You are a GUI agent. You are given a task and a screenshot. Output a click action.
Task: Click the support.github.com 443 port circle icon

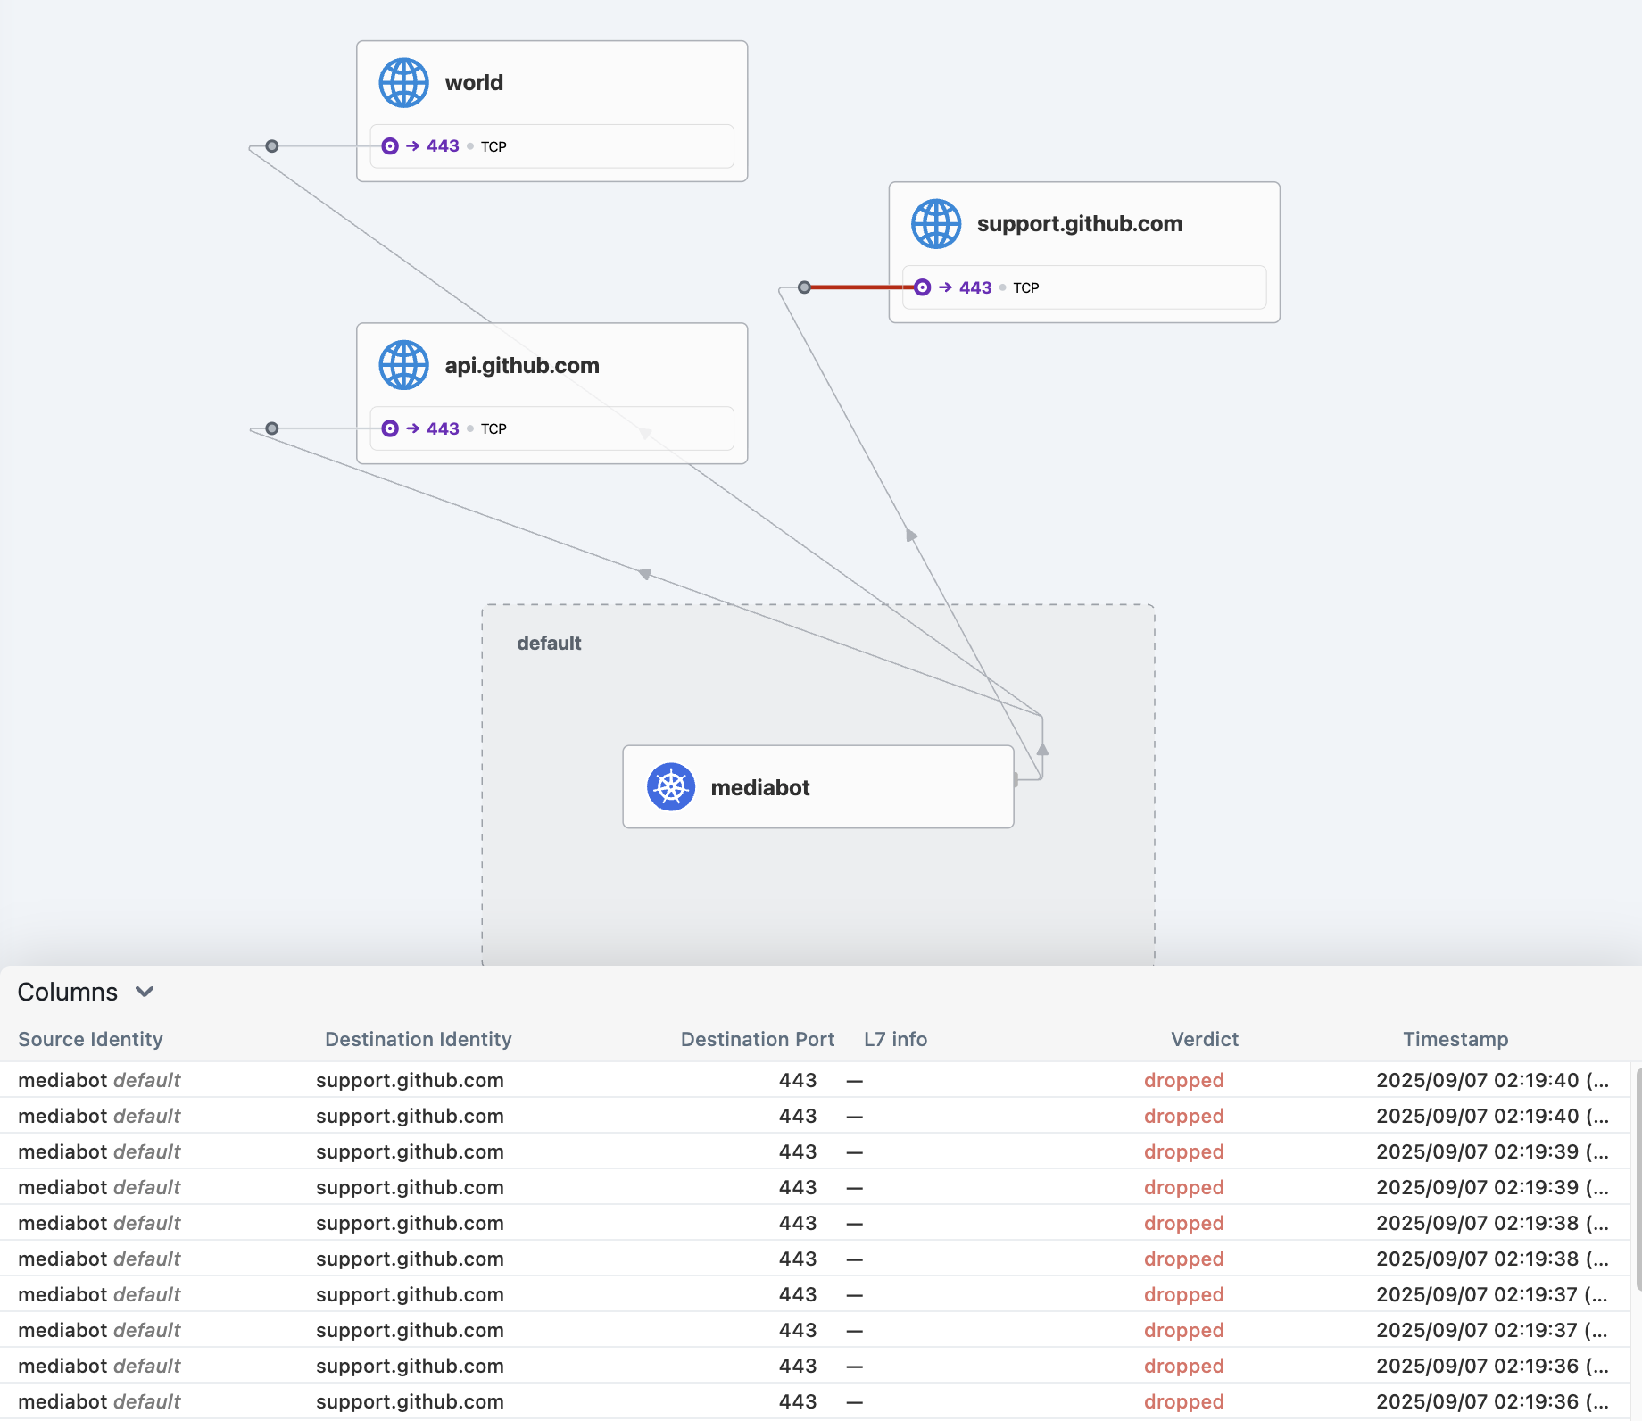[923, 287]
